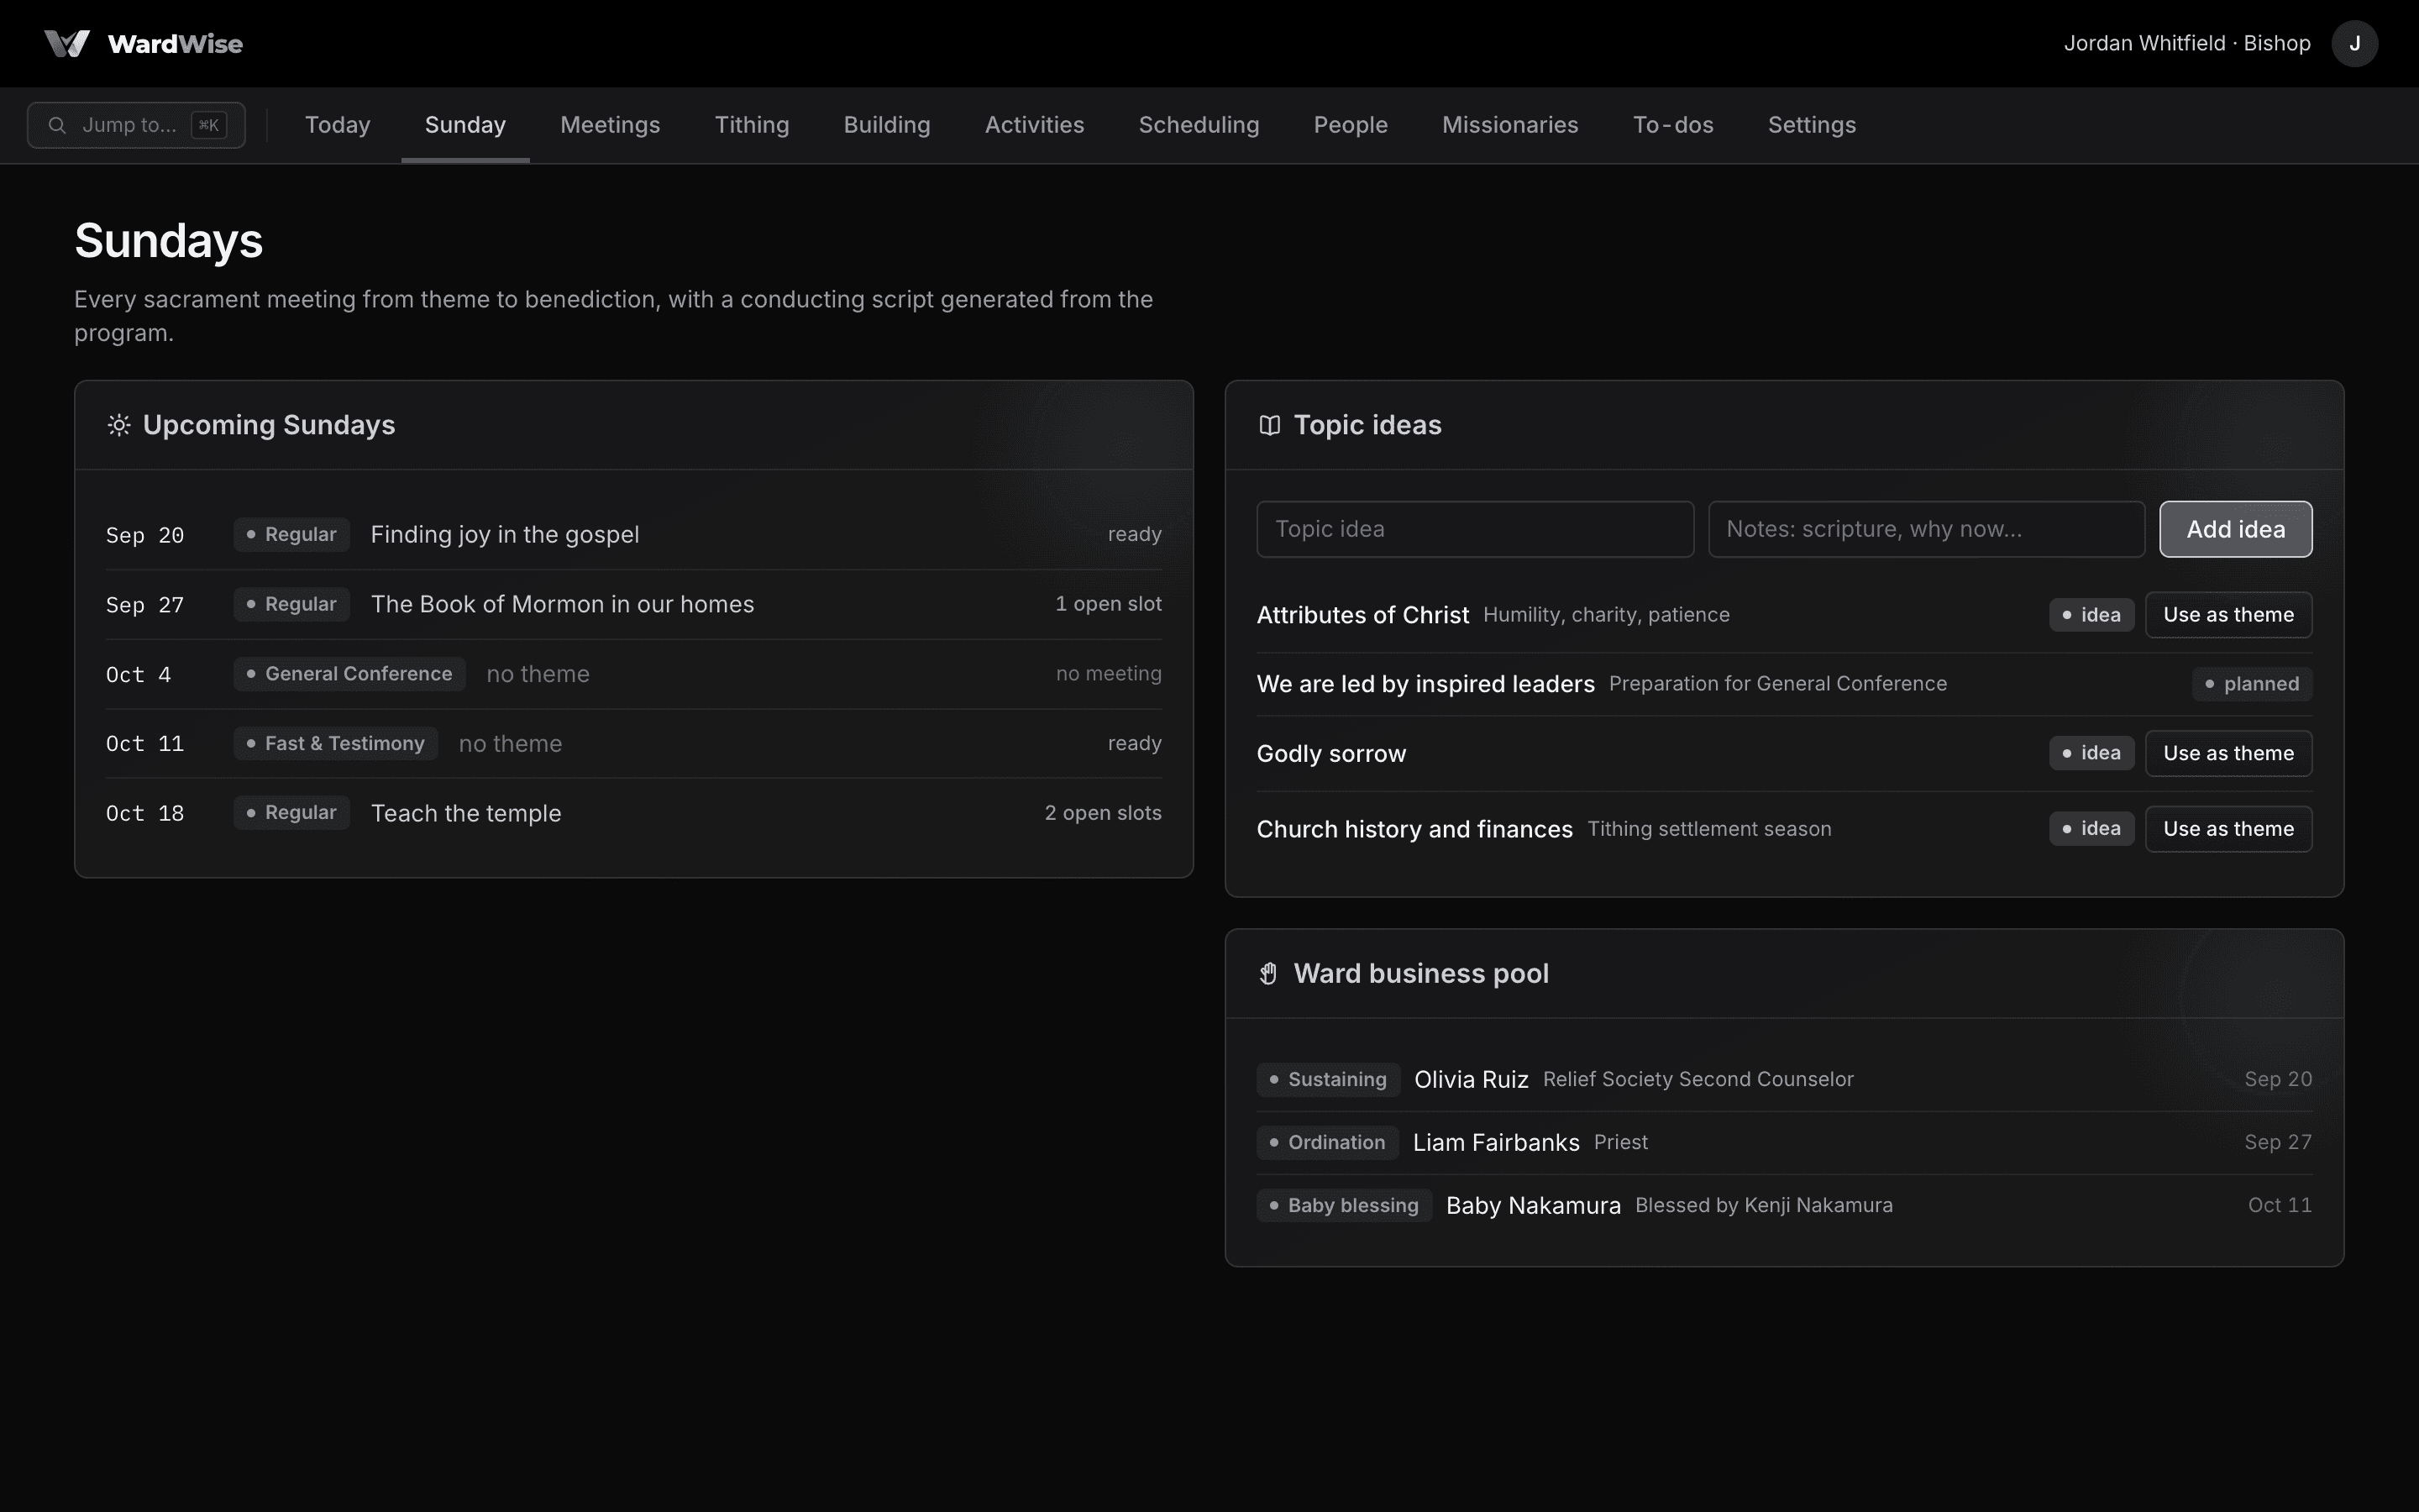Screen dimensions: 2419x1512
Task: Click the Jump to search box
Action: tap(136, 125)
